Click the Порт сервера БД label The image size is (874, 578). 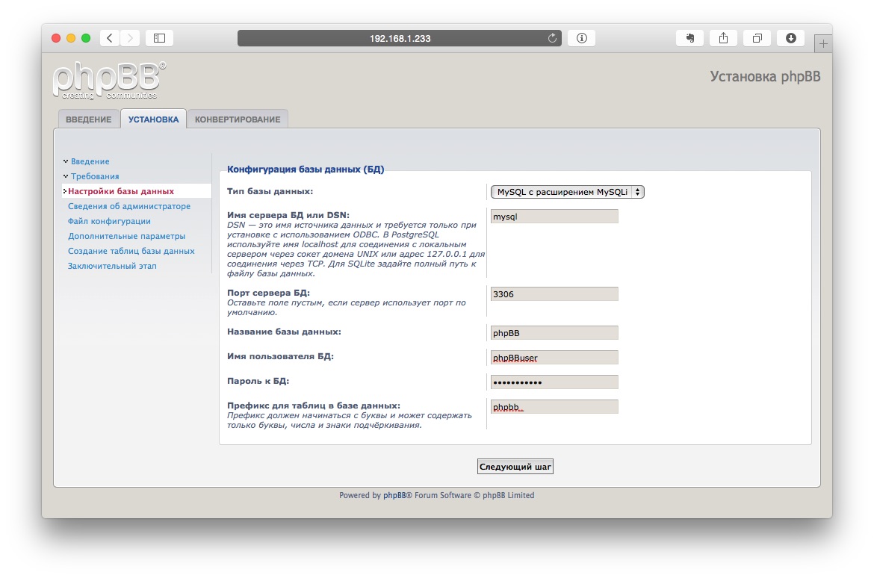click(x=268, y=293)
